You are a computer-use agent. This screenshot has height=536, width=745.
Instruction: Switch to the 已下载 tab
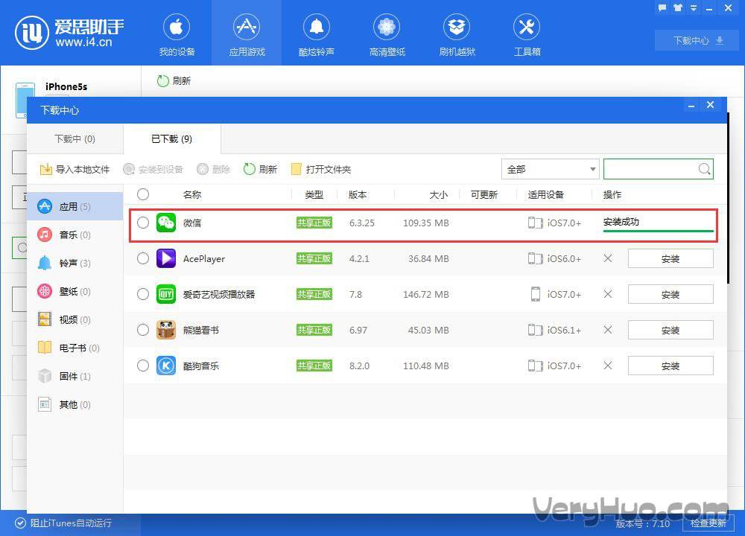tap(173, 138)
